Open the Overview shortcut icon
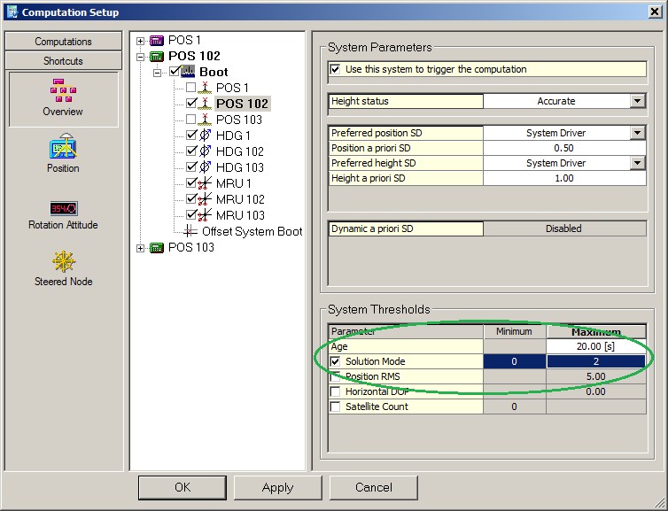 [63, 89]
